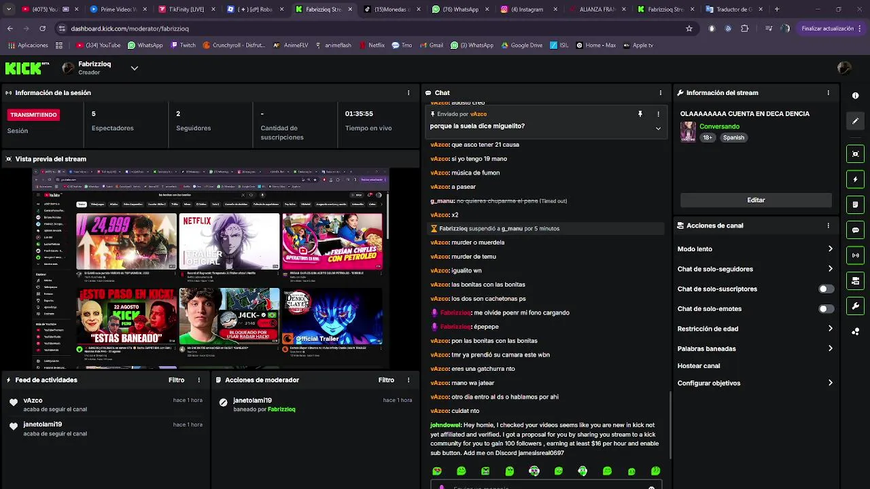This screenshot has width=870, height=489.
Task: Click Fabrizzioq link in moderator actions
Action: coord(281,410)
